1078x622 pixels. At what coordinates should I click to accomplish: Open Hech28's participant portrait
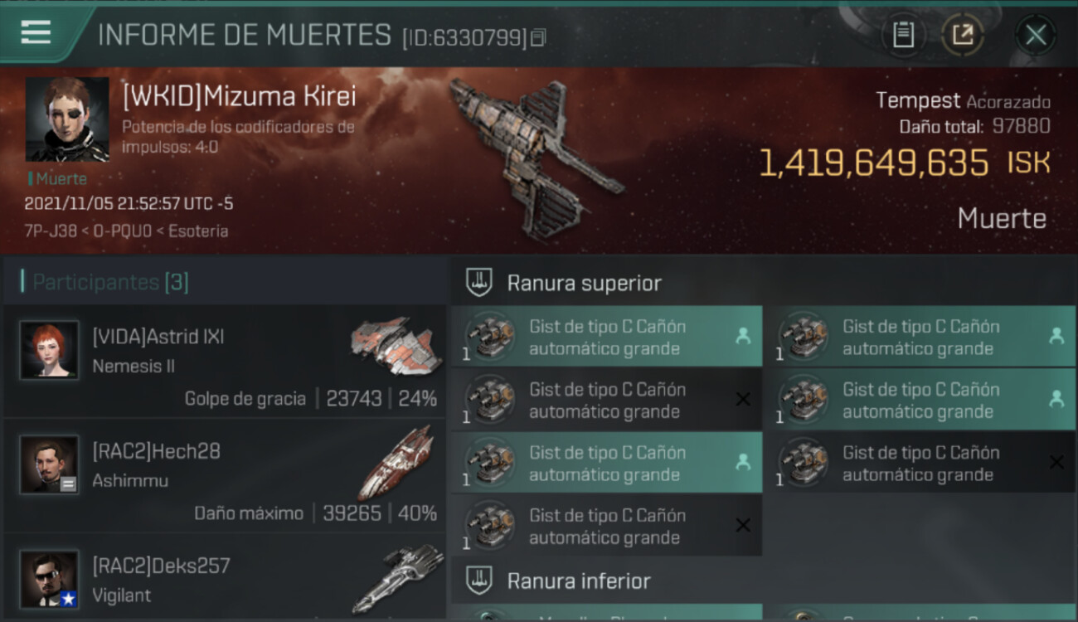[x=50, y=464]
